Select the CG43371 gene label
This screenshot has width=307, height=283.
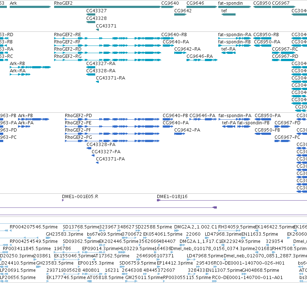click(106, 26)
